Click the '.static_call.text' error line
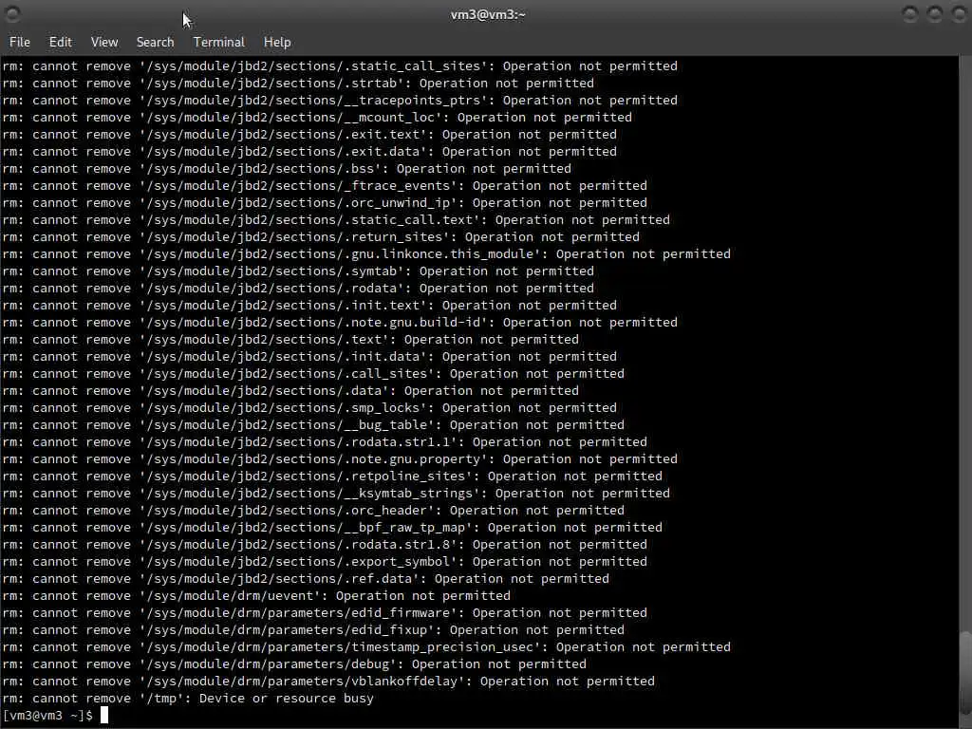This screenshot has height=729, width=972. point(336,219)
